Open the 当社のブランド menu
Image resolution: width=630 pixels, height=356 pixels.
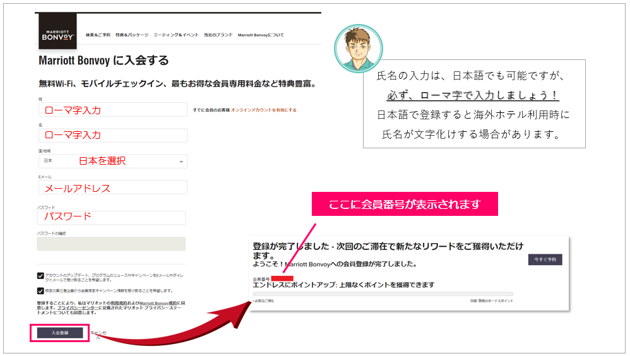[x=218, y=35]
